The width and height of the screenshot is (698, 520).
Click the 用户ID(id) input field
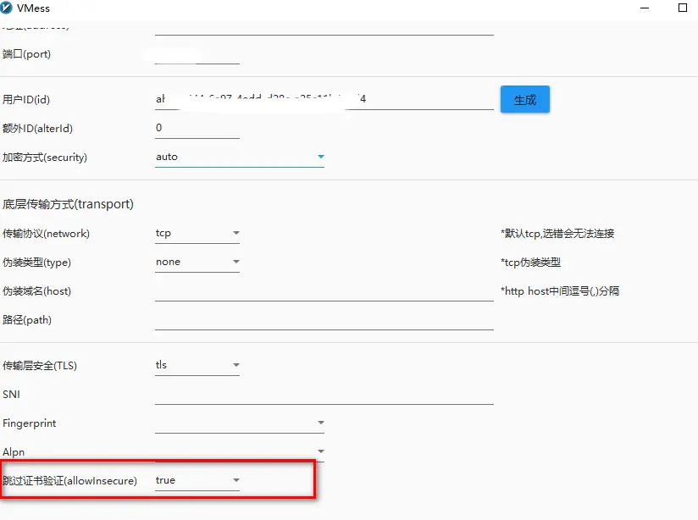coord(324,99)
